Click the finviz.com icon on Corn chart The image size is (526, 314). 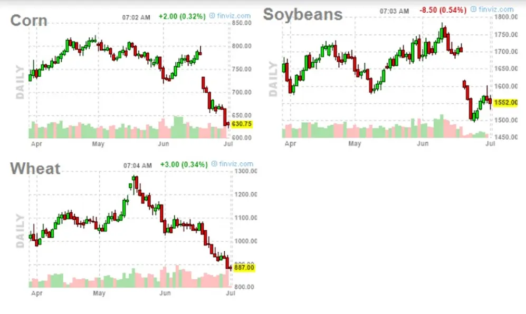coord(212,16)
